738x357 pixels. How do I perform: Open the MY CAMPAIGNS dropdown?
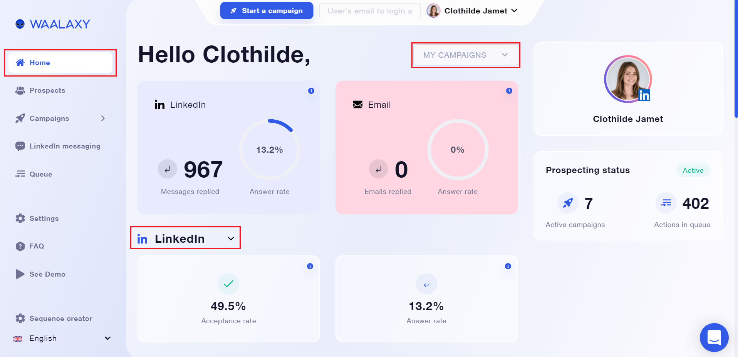466,55
